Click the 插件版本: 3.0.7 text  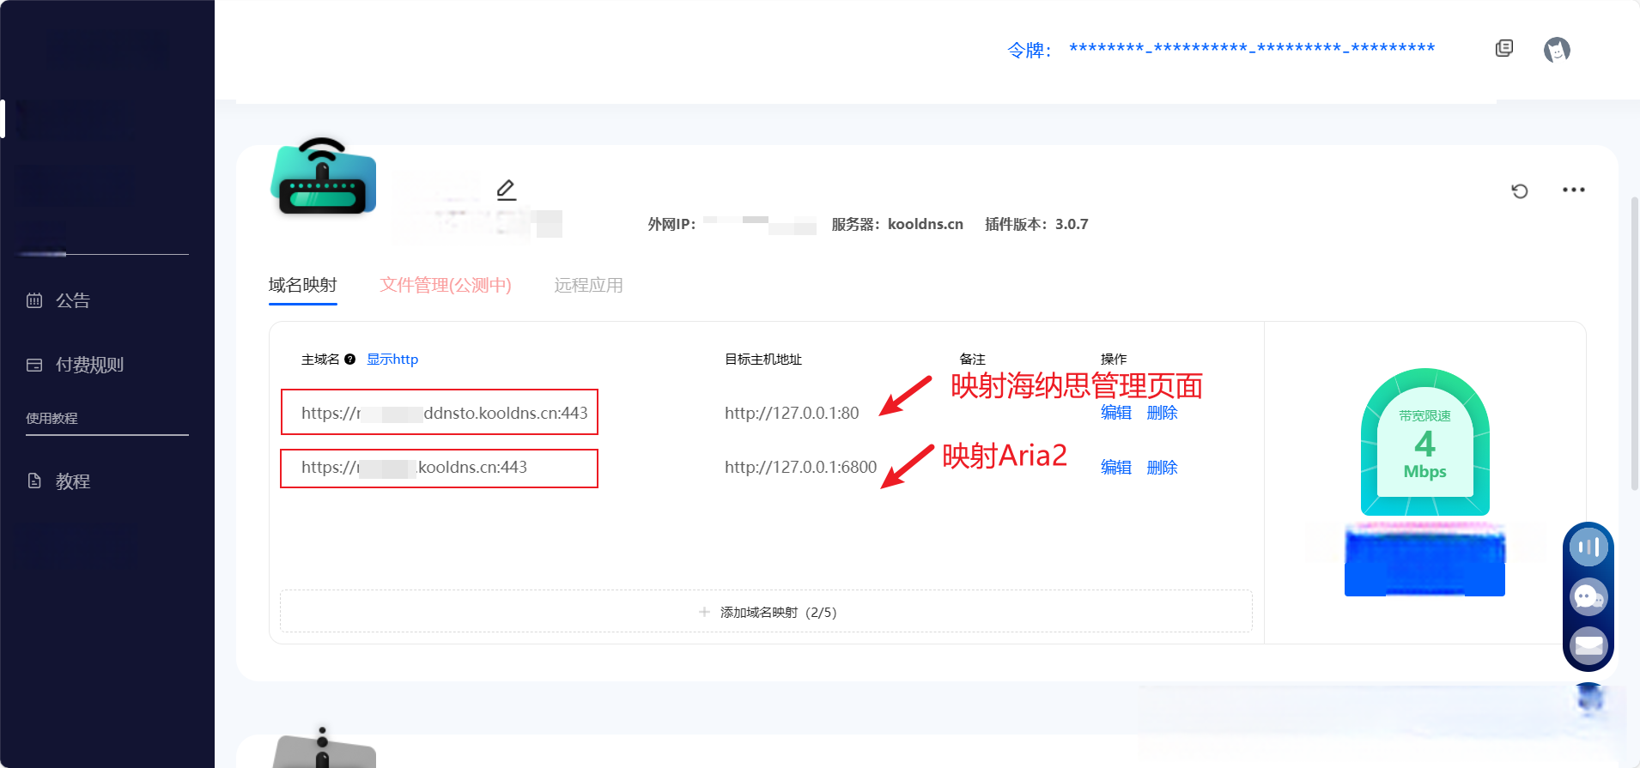(1036, 224)
